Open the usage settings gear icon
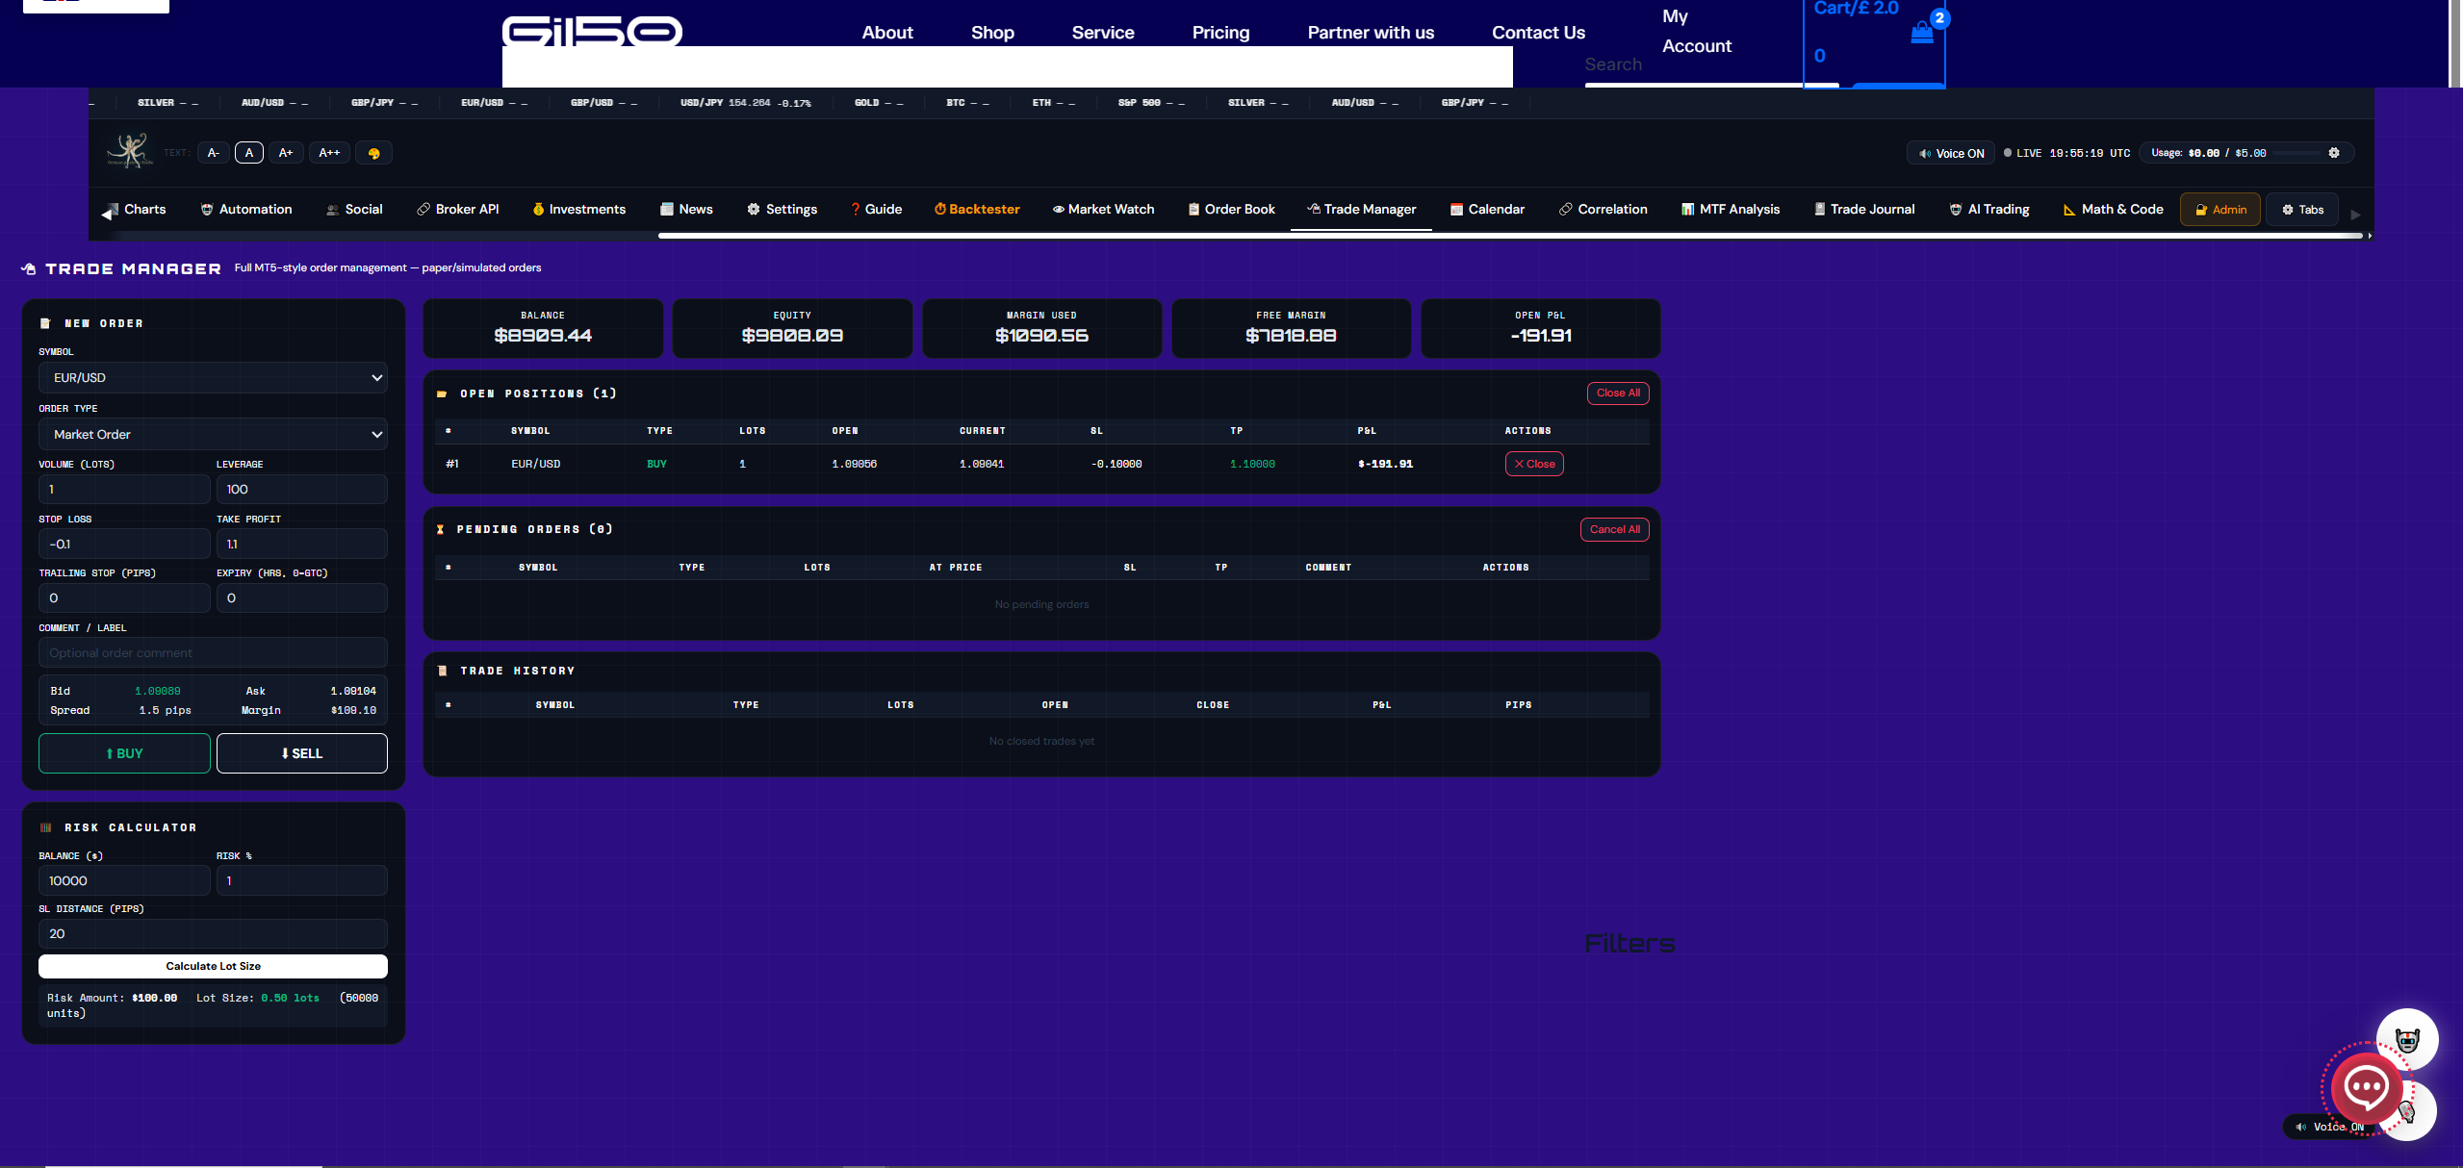 click(2333, 153)
